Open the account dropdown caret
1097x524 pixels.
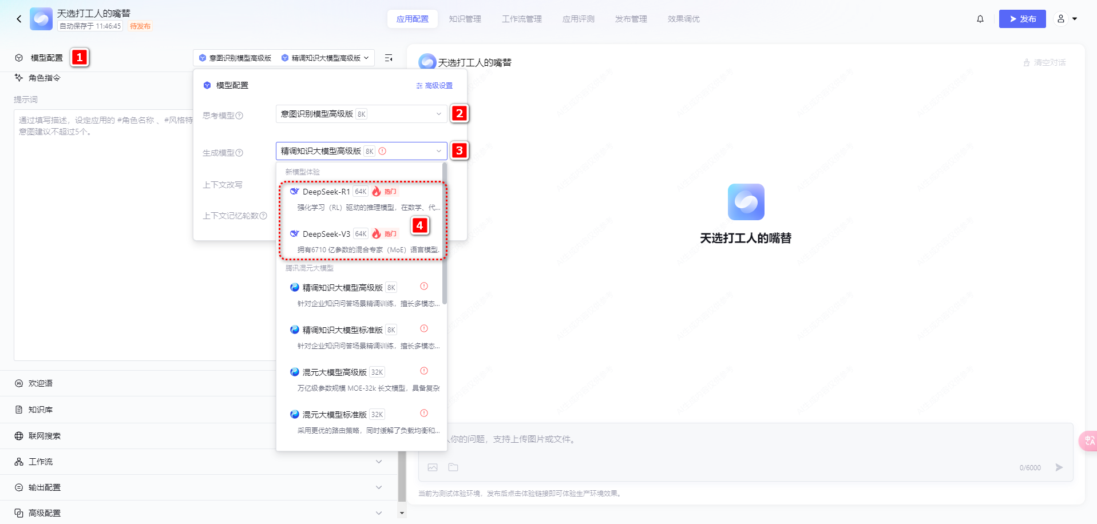(1075, 19)
